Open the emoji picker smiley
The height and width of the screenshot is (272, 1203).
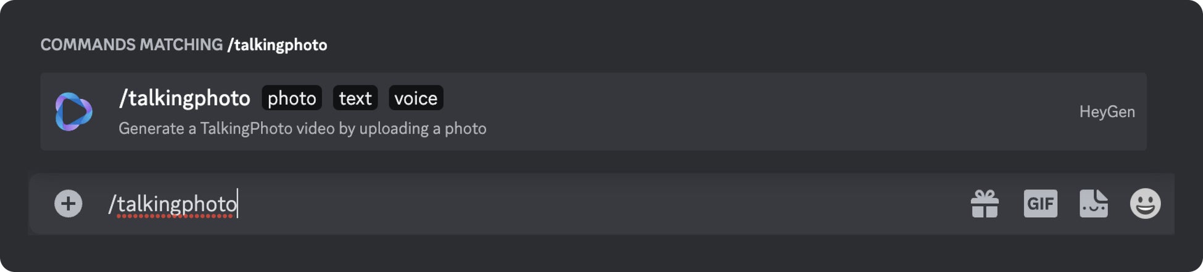[x=1145, y=204]
